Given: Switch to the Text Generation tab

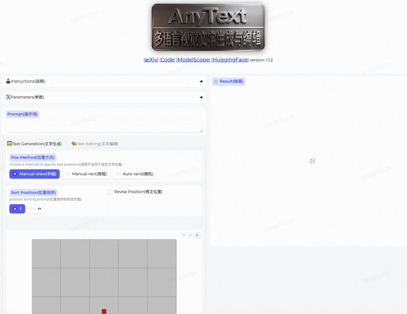Looking at the screenshot, I should click(35, 144).
